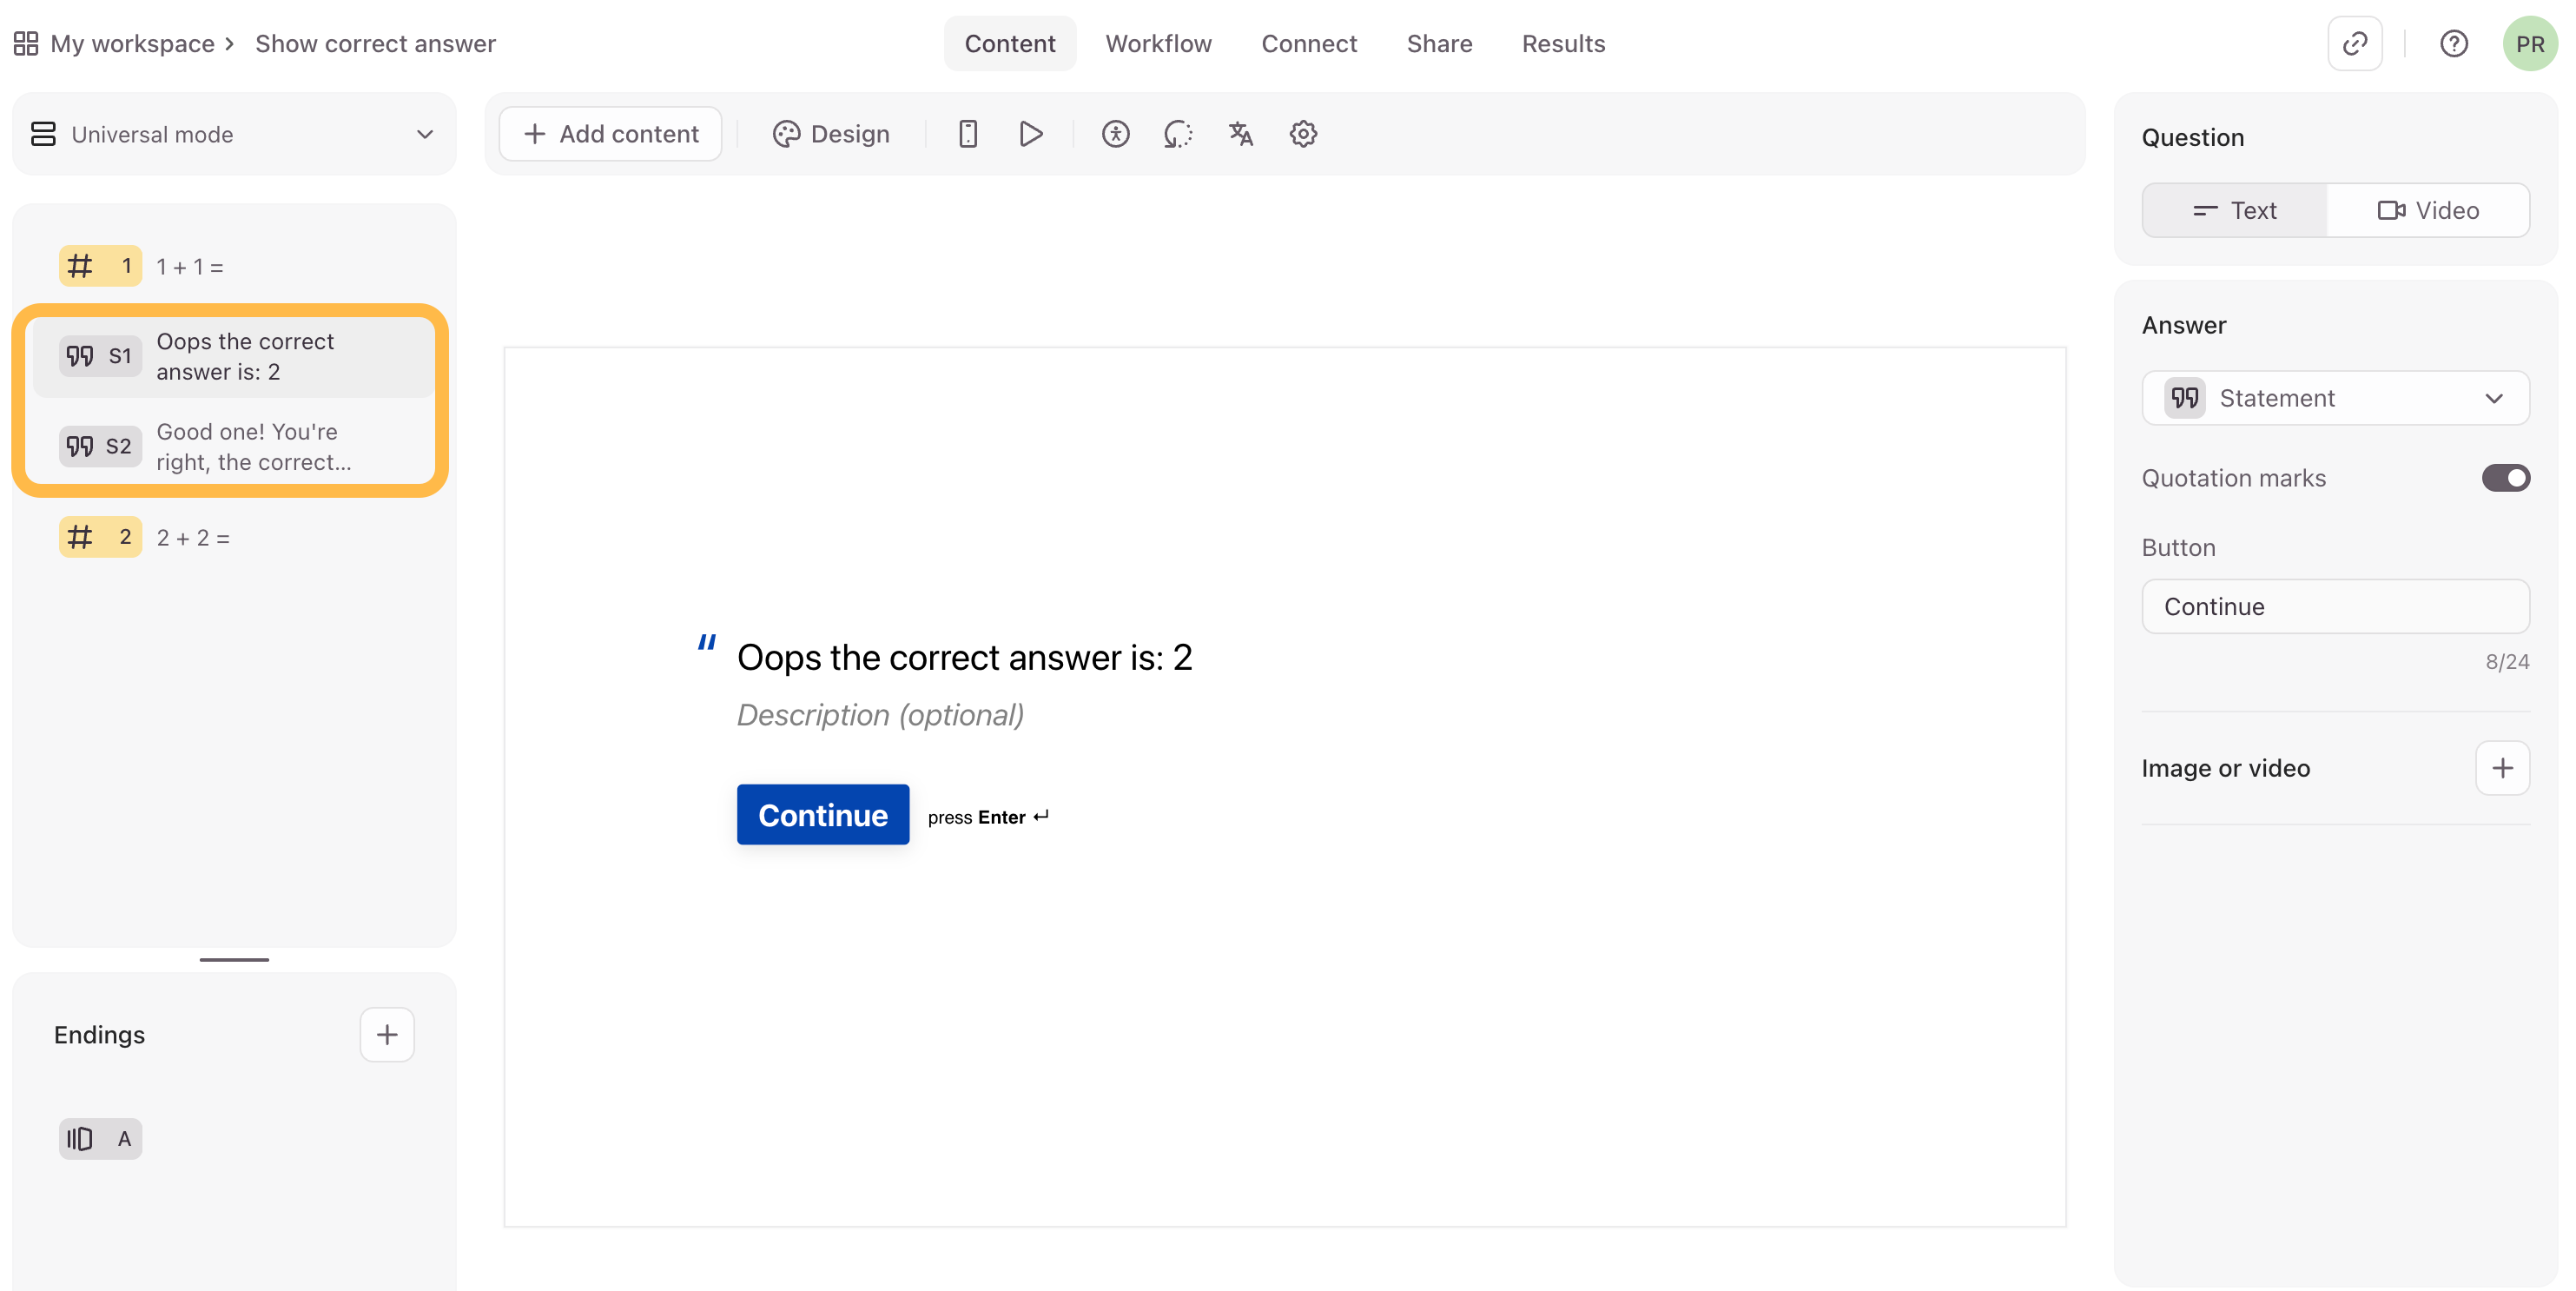This screenshot has height=1291, width=2576.
Task: Disable the Quotation marks toggle
Action: [2505, 478]
